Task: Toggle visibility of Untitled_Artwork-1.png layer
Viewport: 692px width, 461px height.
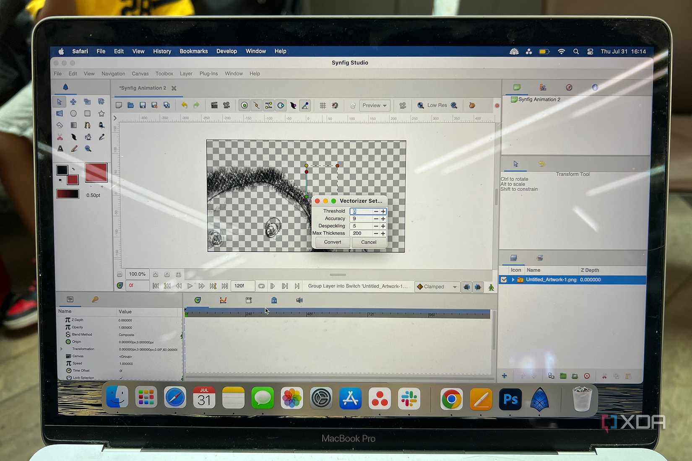Action: [503, 280]
